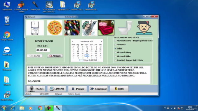Open File Explorer from taskbar
Image resolution: width=198 pixels, height=111 pixels.
coord(22,108)
